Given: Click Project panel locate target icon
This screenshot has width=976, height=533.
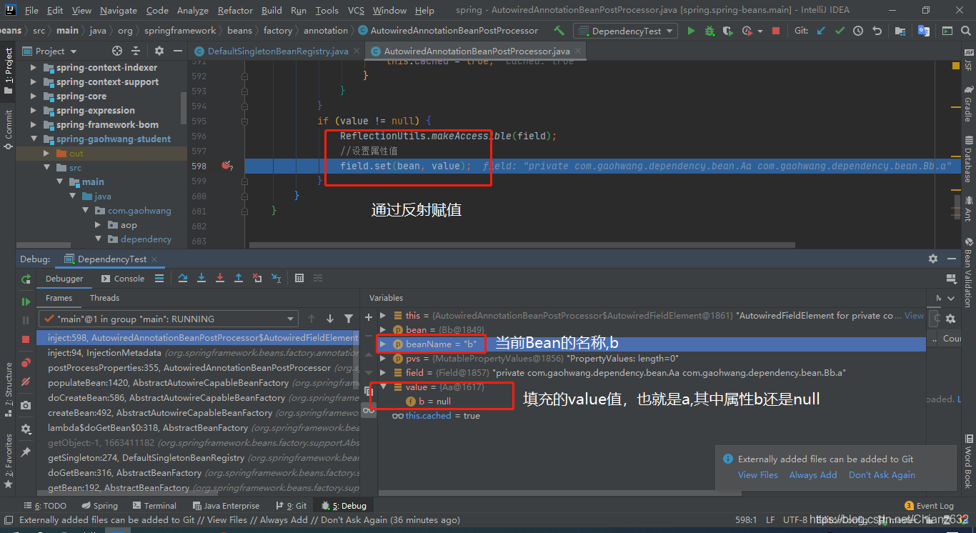Looking at the screenshot, I should click(x=117, y=51).
